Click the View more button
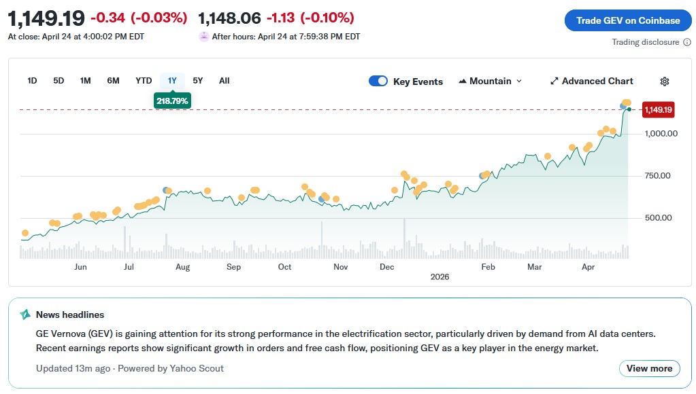 click(x=649, y=368)
